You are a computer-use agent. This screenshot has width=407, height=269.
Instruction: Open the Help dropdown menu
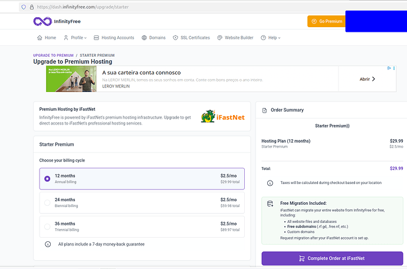[x=271, y=38]
